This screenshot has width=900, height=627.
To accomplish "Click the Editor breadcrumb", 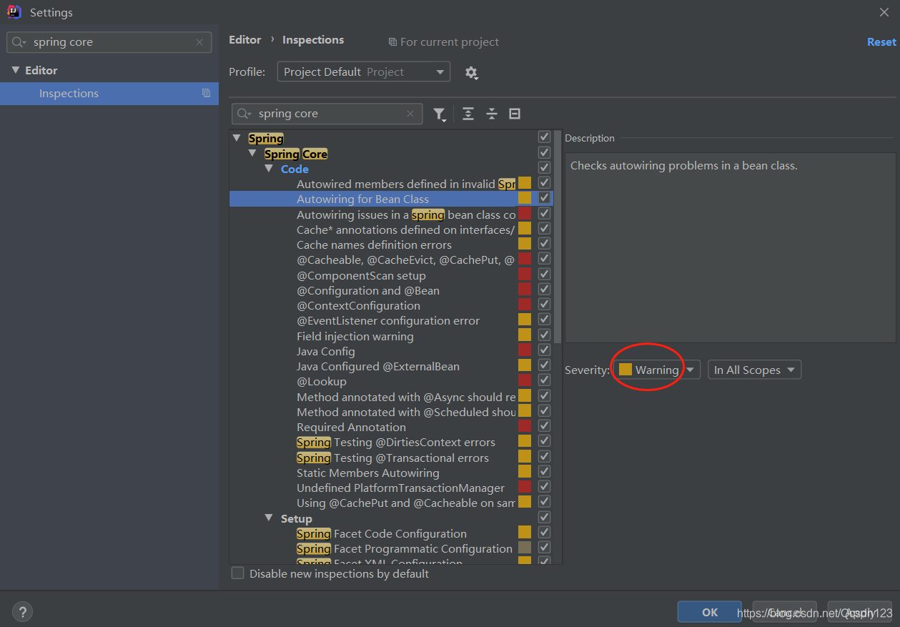I will click(x=245, y=40).
